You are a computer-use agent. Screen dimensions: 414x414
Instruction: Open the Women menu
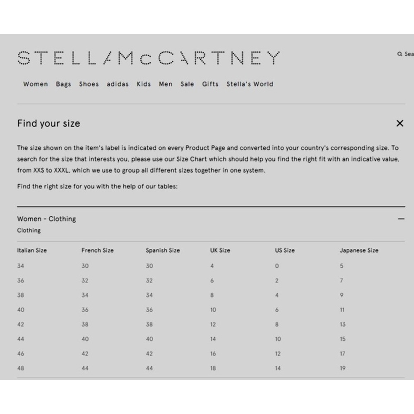pyautogui.click(x=35, y=84)
